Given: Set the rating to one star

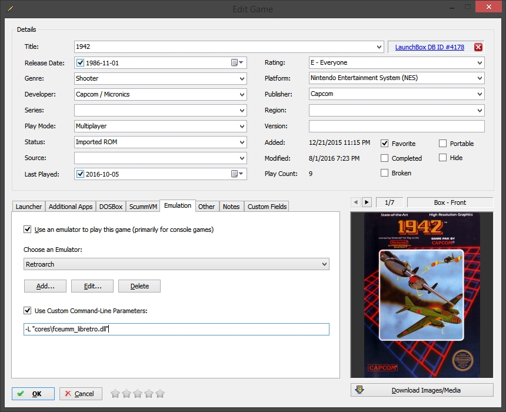Looking at the screenshot, I should (115, 393).
